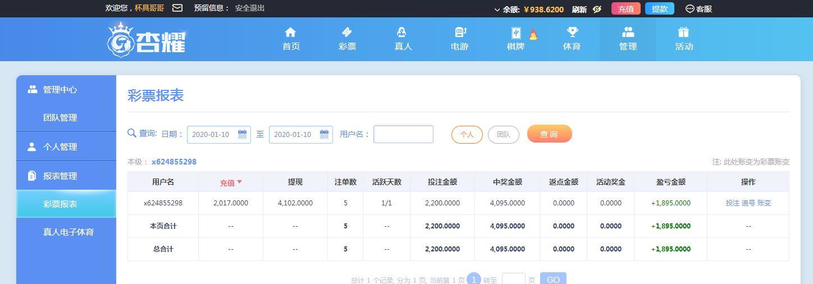Click the 2,017.0000 recharge value
The image size is (813, 284).
tap(231, 203)
